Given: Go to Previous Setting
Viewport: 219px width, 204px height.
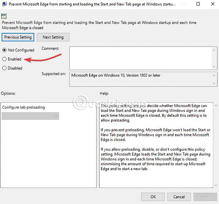Looking at the screenshot, I should coord(18,37).
